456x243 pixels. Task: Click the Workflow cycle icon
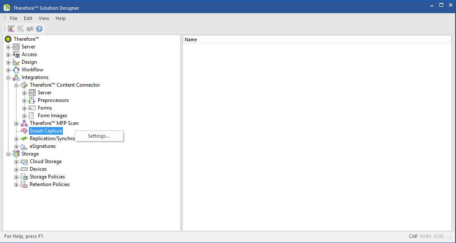(16, 70)
